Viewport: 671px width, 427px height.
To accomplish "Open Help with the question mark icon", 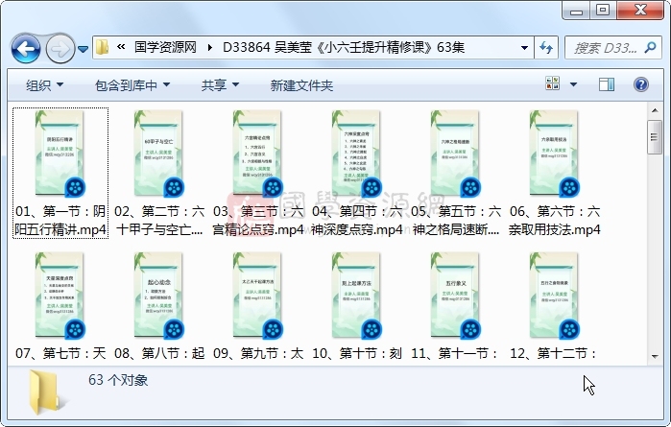I will pos(640,84).
